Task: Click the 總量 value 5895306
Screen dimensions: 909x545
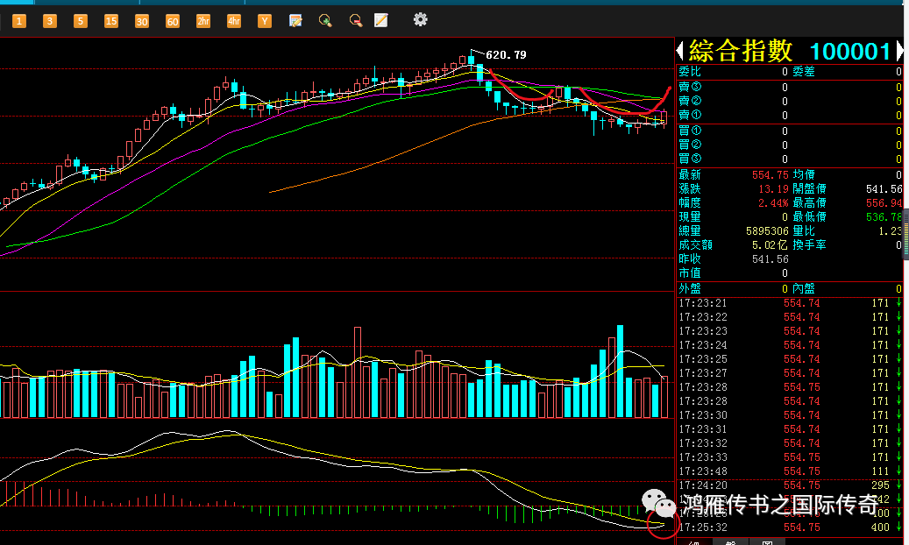Action: tap(766, 230)
